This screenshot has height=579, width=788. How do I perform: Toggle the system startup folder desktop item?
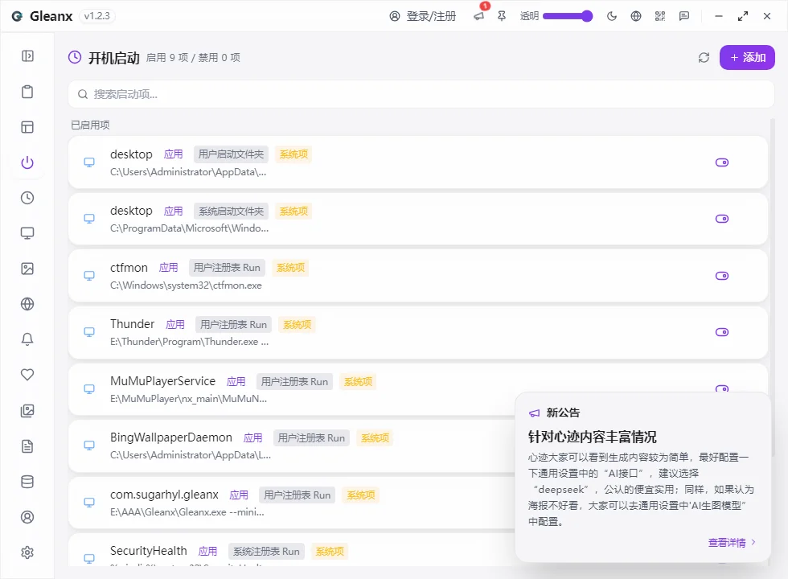722,219
